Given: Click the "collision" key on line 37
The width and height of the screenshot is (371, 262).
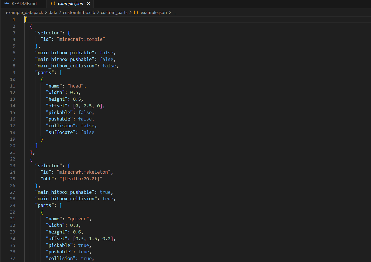Looking at the screenshot, I should pyautogui.click(x=61, y=259).
